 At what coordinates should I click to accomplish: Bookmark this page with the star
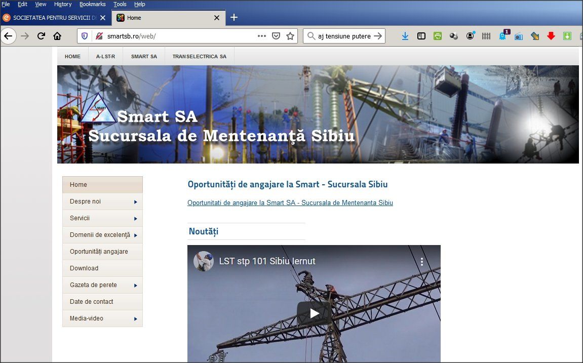pyautogui.click(x=290, y=36)
